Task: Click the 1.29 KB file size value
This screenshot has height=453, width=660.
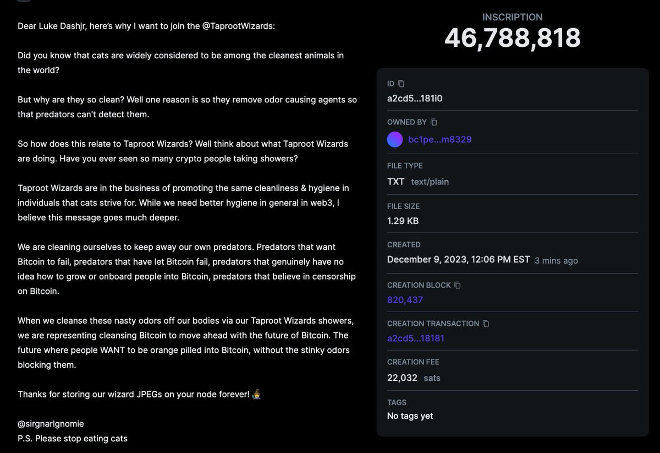Action: [x=403, y=221]
